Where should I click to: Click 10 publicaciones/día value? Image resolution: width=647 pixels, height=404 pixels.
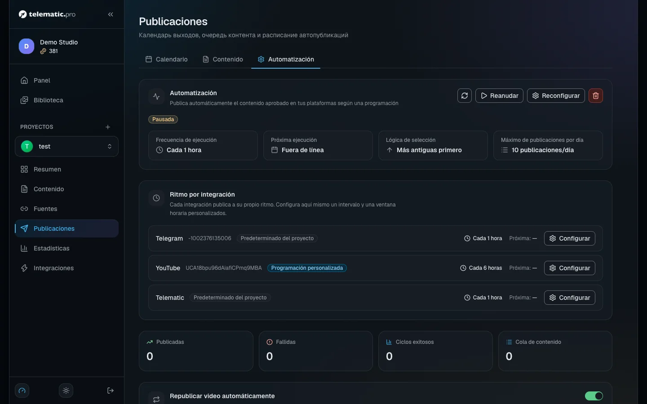pyautogui.click(x=543, y=150)
